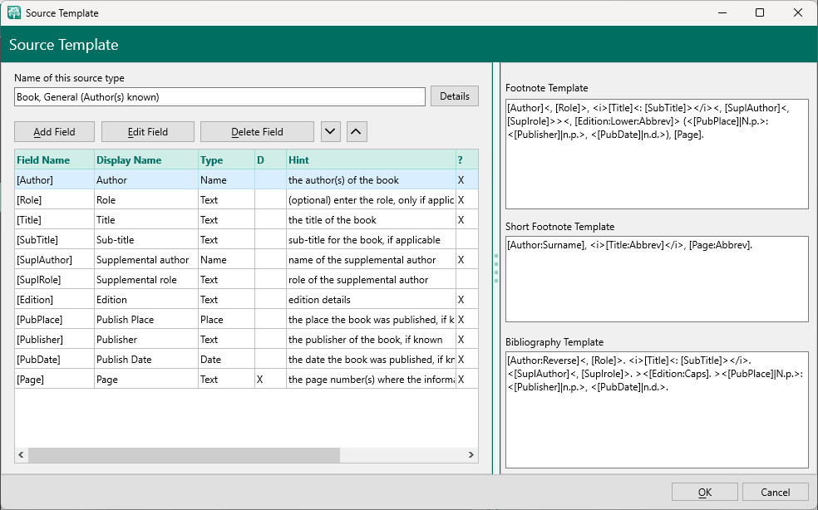Open source type Details

click(x=455, y=96)
